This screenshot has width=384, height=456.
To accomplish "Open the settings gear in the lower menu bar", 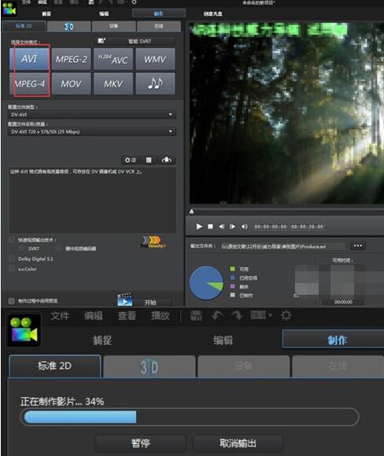I will click(x=286, y=315).
